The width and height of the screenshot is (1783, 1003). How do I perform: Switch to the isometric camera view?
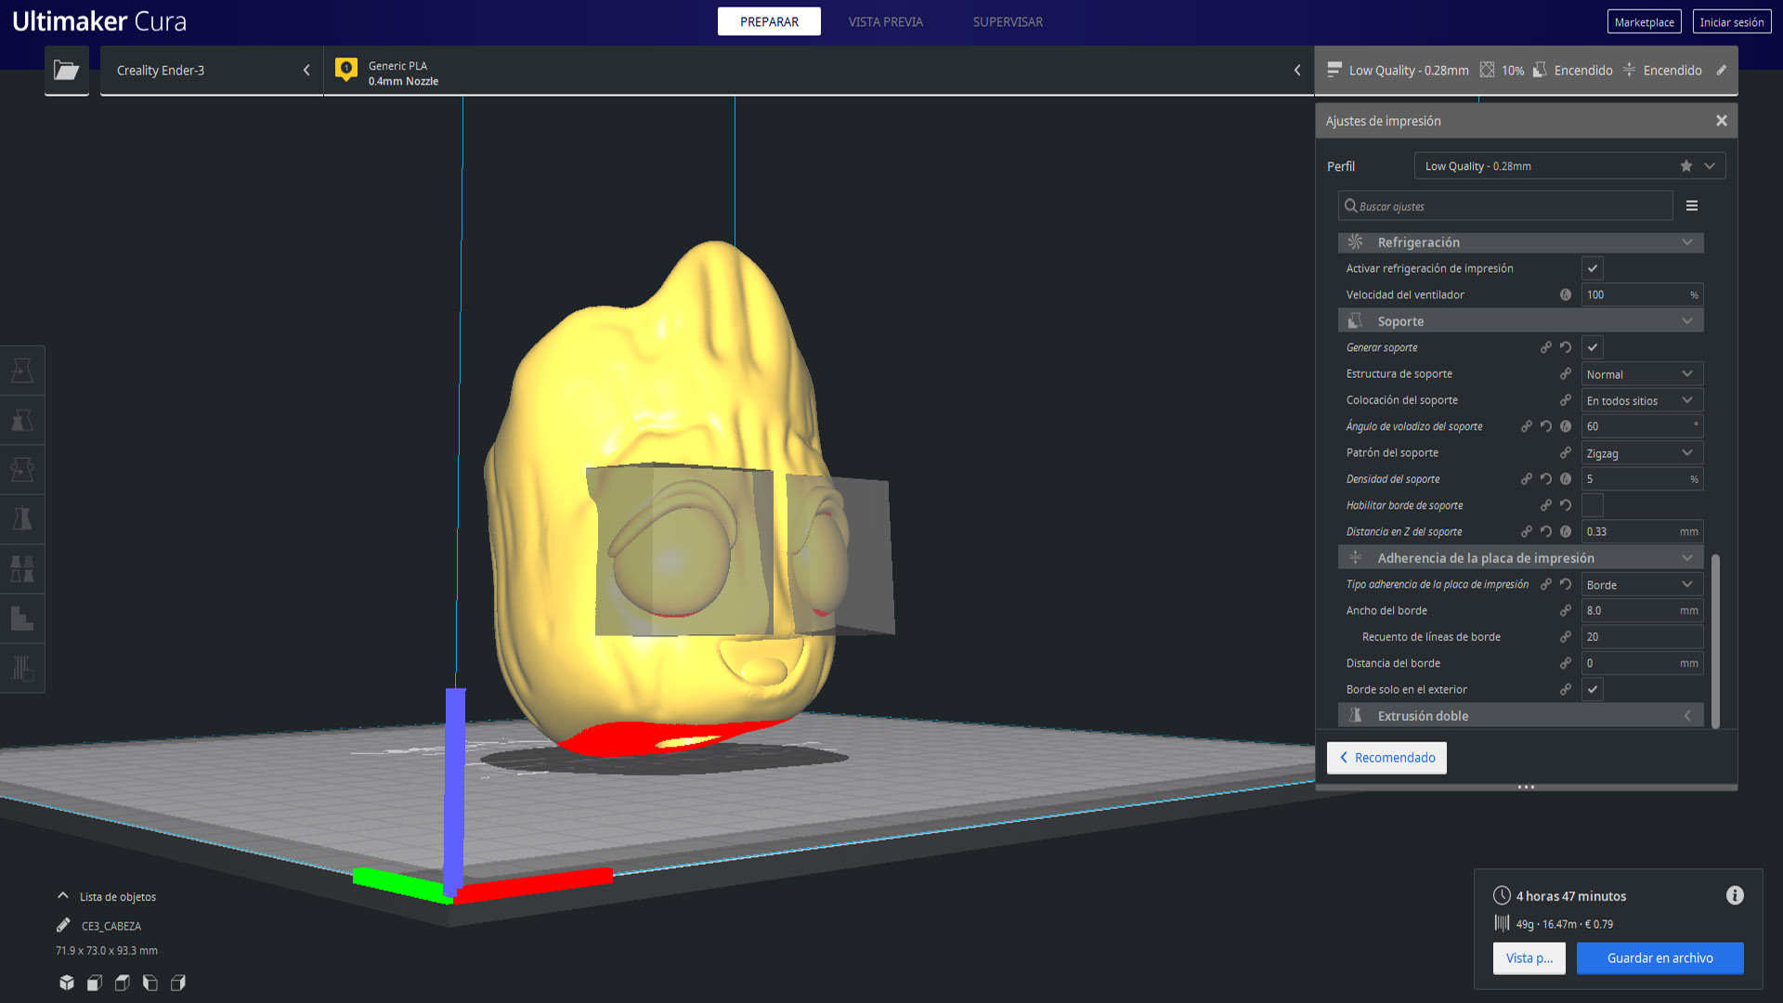[66, 982]
